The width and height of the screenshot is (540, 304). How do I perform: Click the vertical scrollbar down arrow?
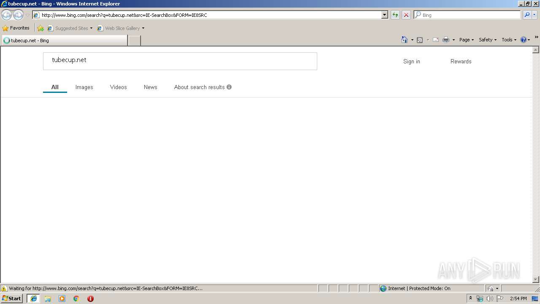tap(536, 279)
